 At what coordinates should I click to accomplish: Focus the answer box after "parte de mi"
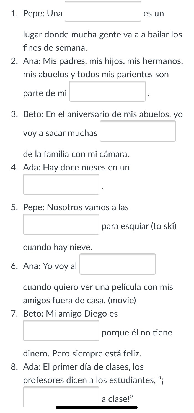point(107,91)
